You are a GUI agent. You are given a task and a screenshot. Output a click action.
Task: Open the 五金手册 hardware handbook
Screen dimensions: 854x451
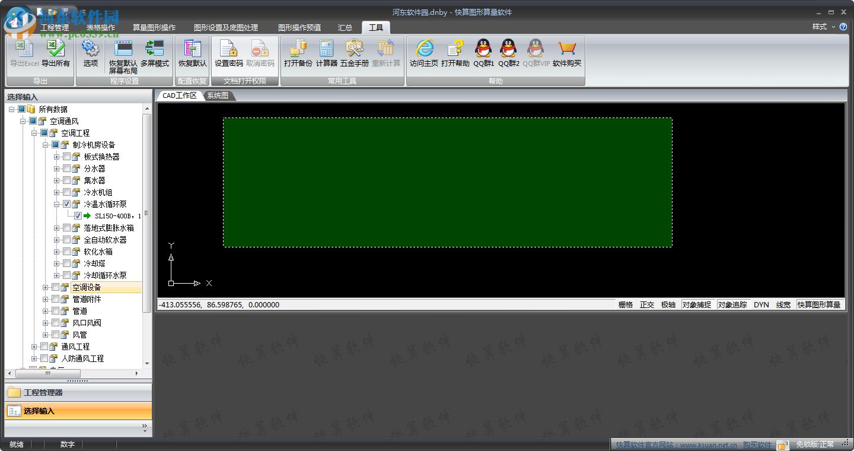pyautogui.click(x=355, y=49)
